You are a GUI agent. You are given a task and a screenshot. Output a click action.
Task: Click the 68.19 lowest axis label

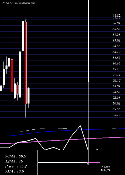(x=116, y=115)
